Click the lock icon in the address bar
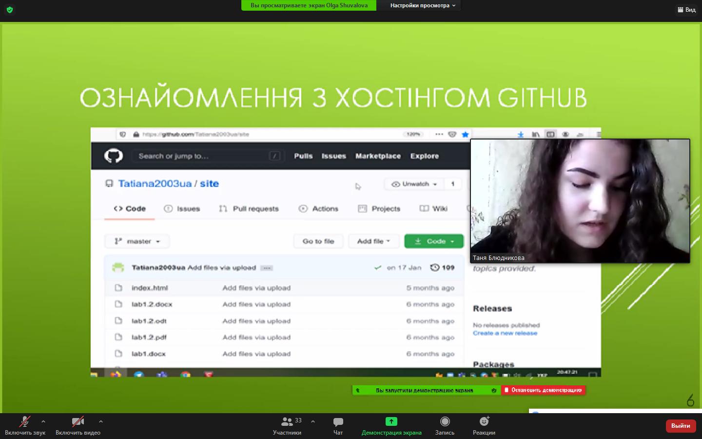Screen dimensions: 702x439 pos(136,135)
